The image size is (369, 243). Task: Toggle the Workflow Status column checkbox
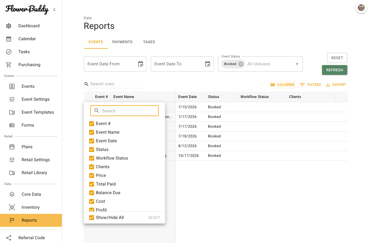pos(92,158)
